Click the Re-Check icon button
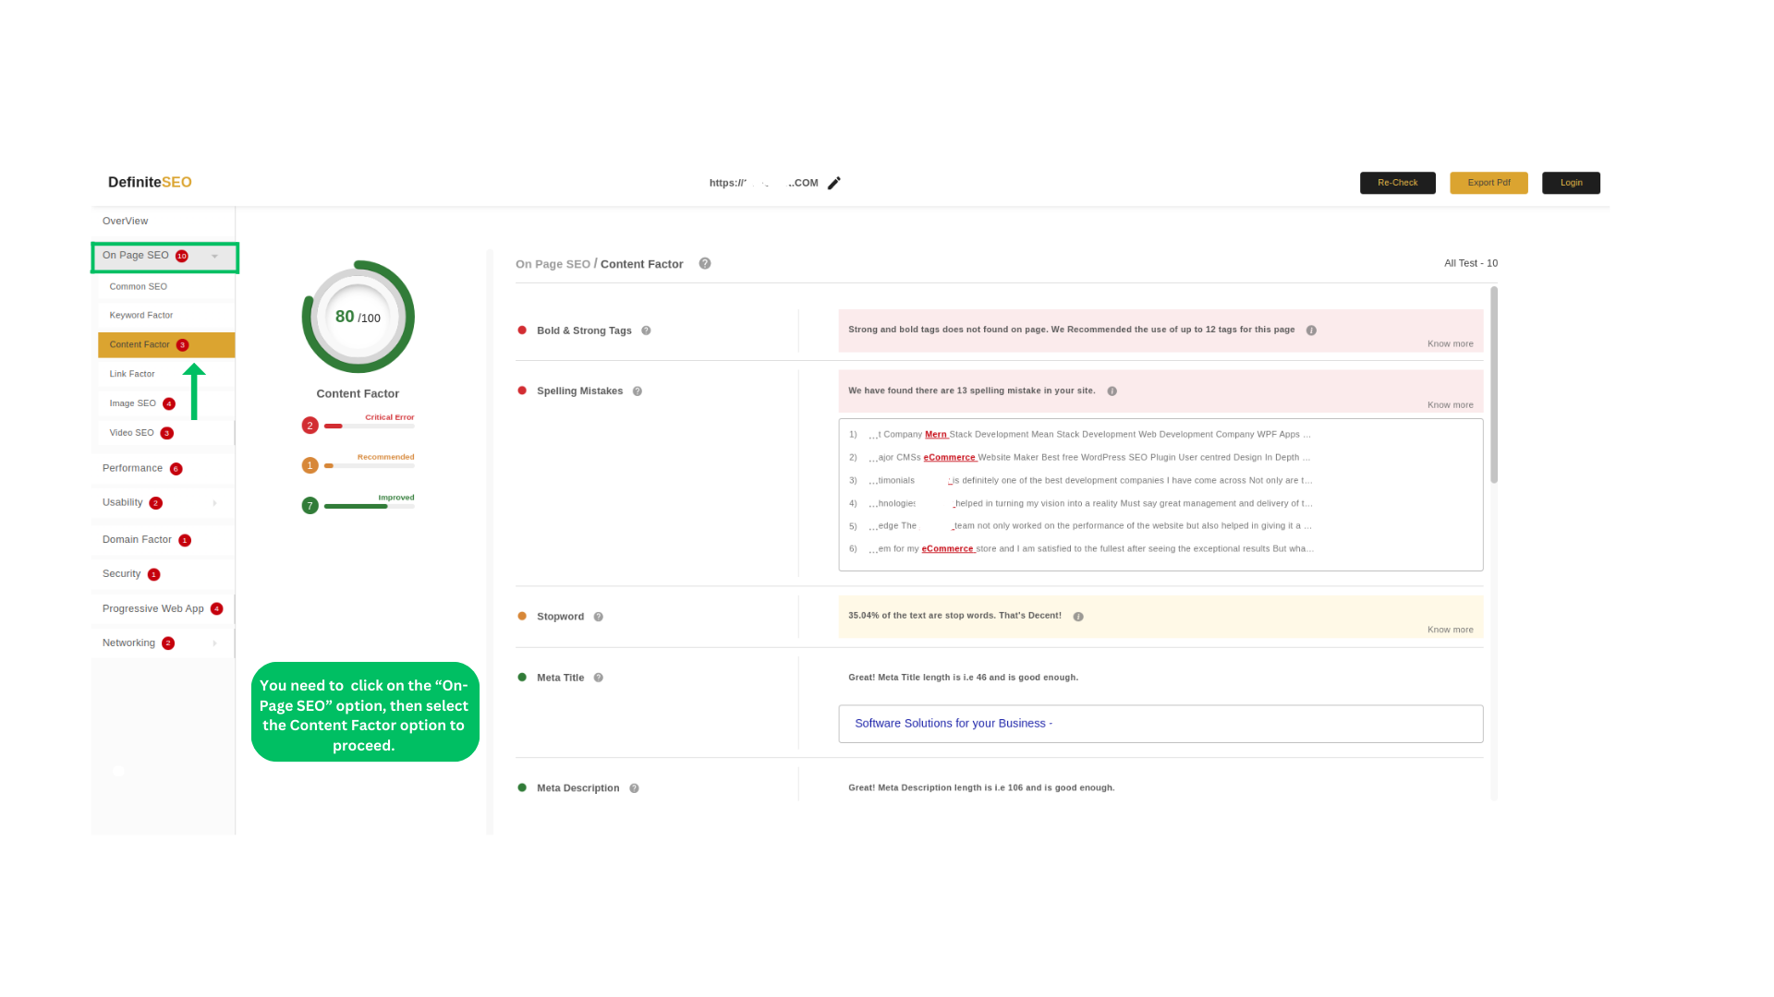This screenshot has height=997, width=1774. tap(1396, 181)
